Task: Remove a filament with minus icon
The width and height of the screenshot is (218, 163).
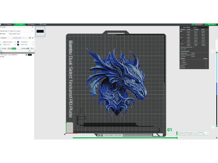Action: point(26,38)
